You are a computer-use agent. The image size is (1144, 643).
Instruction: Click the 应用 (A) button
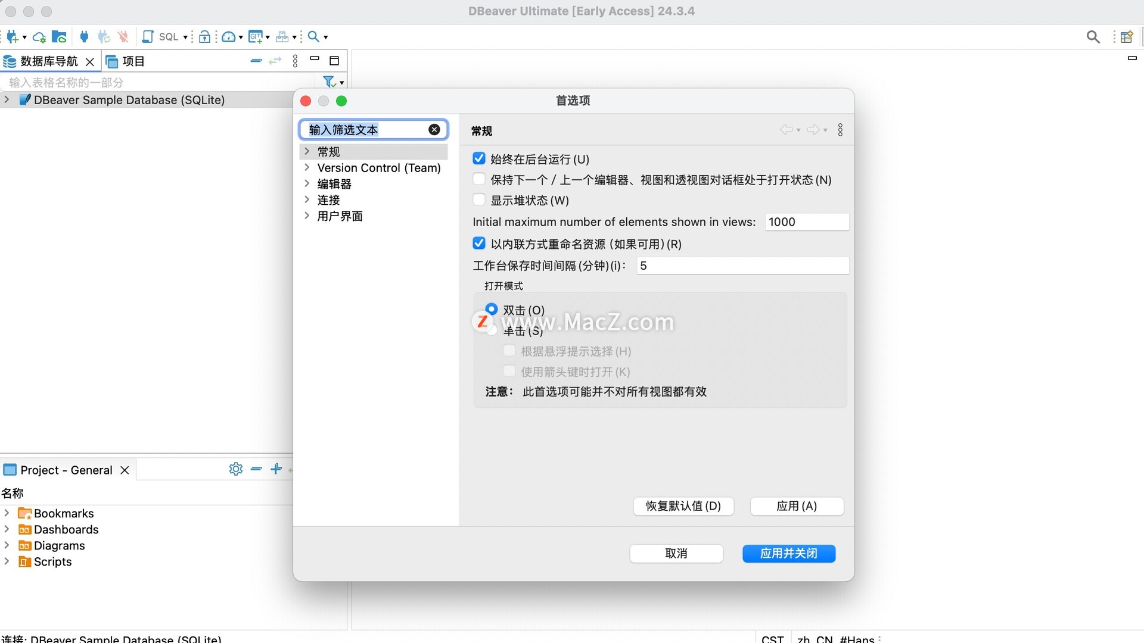click(x=797, y=506)
